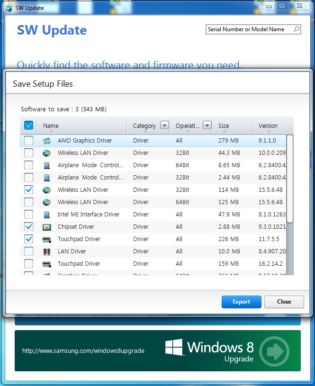Click the Export button
This screenshot has width=315, height=386.
coord(242,302)
